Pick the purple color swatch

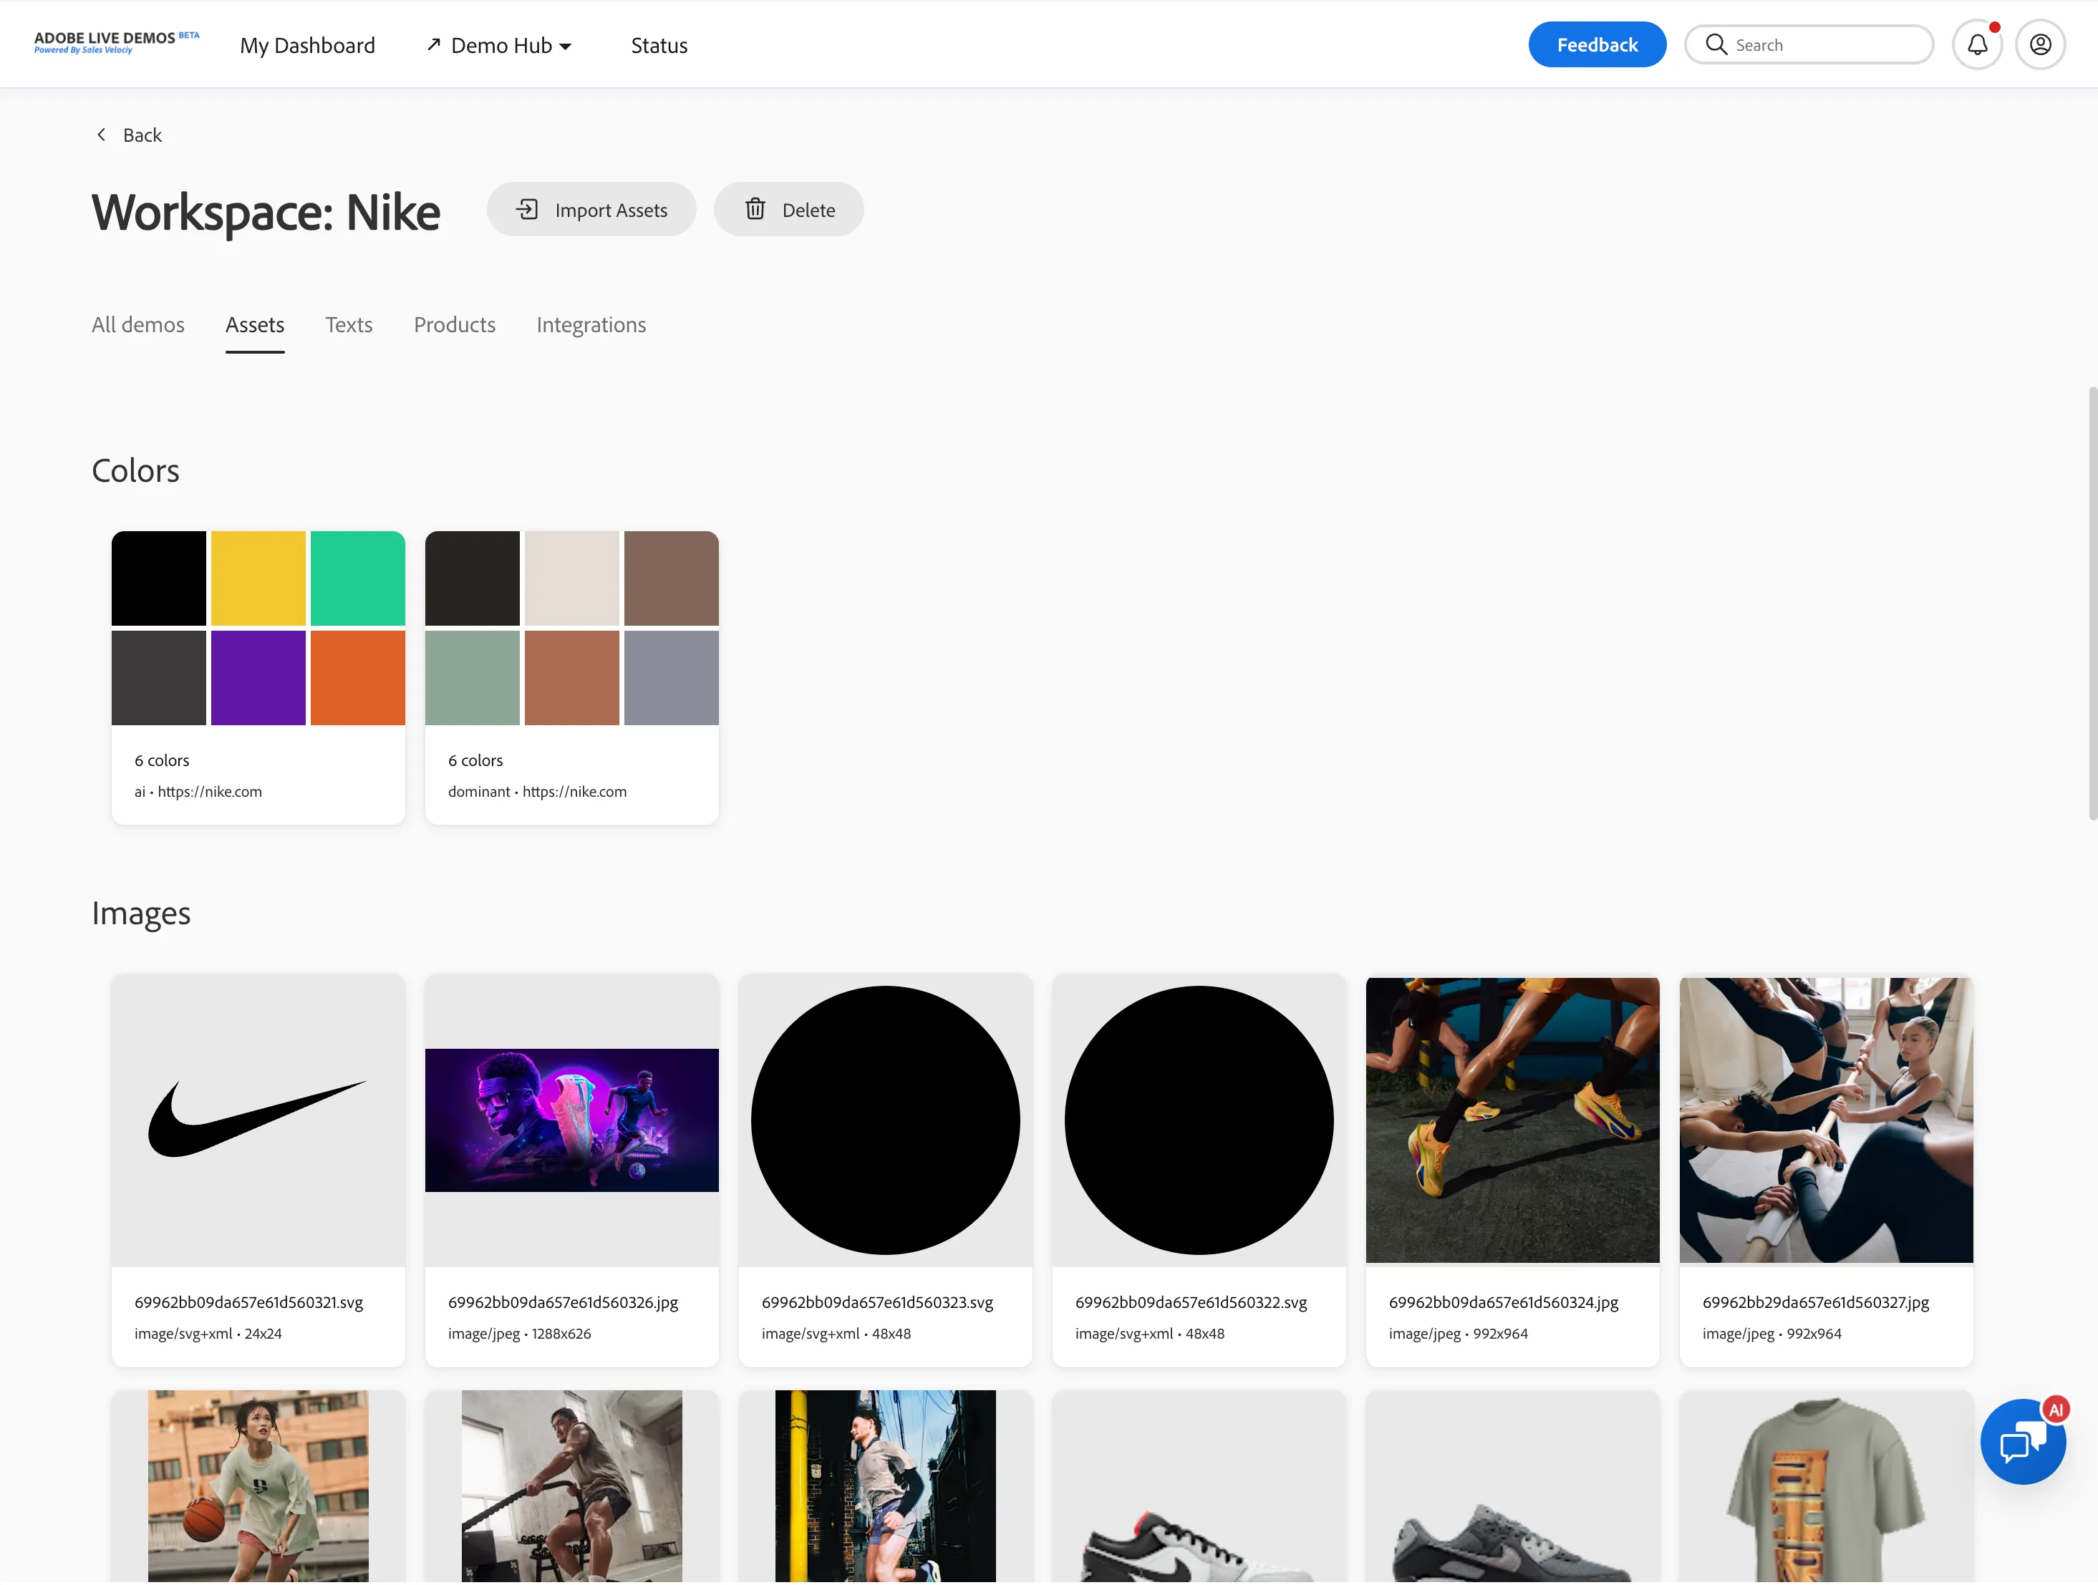click(x=258, y=677)
